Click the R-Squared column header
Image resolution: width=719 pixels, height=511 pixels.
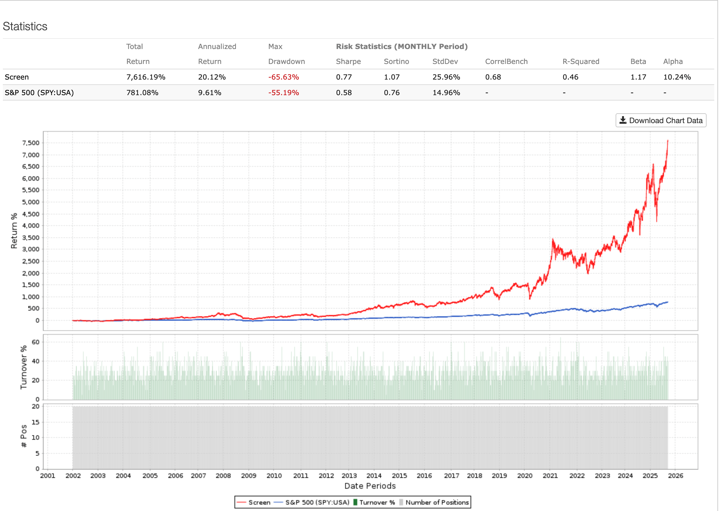pos(581,61)
